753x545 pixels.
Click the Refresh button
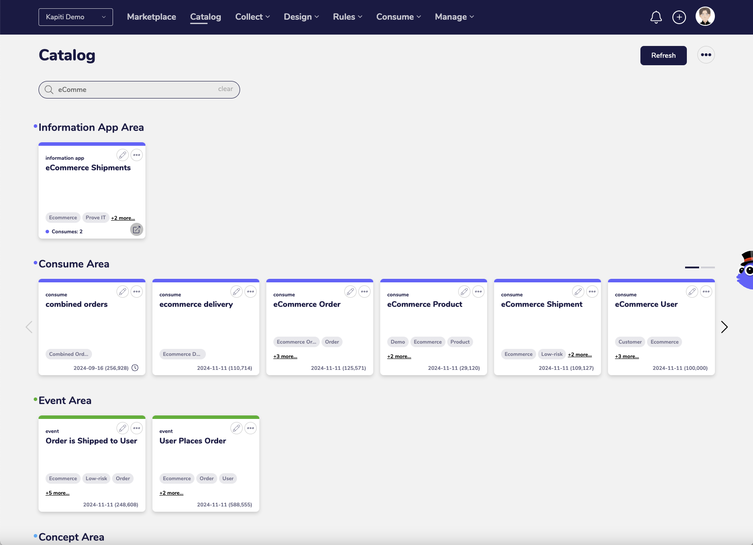click(x=663, y=55)
